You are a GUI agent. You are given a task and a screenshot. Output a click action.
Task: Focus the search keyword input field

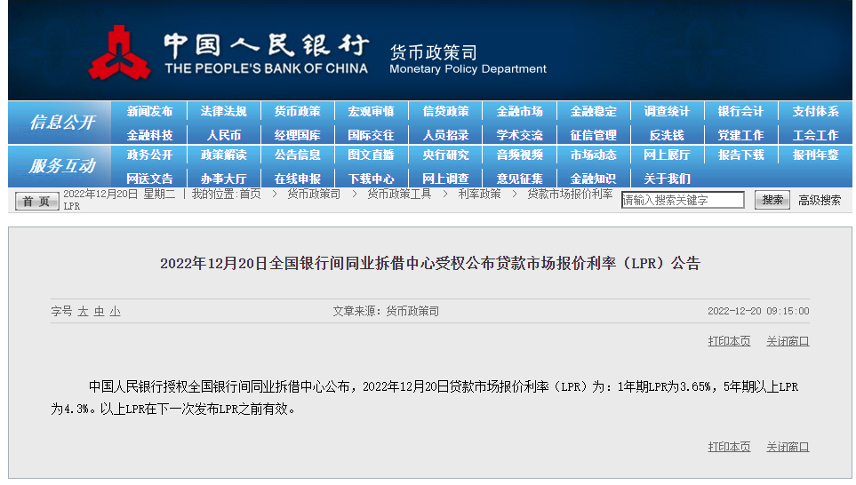point(683,200)
